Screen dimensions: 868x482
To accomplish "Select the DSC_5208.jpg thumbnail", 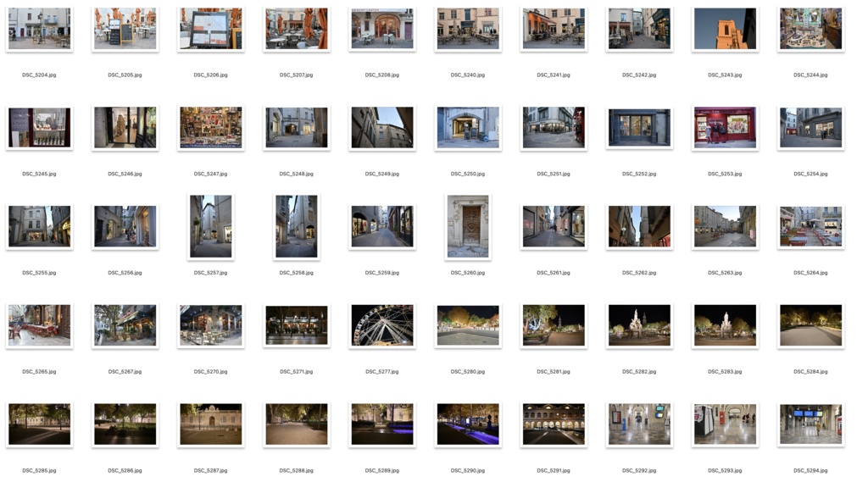I will pos(382,29).
